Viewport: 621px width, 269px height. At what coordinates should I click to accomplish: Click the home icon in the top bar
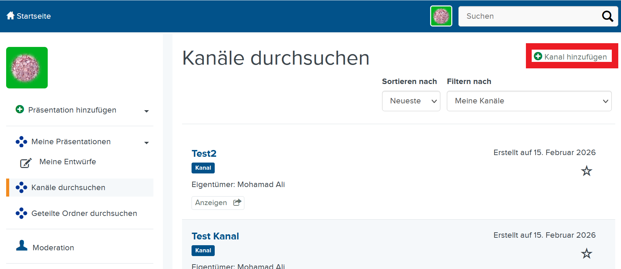(10, 15)
